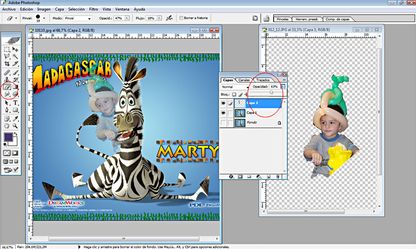Select the Pen tool
This screenshot has width=416, height=249.
(x=7, y=110)
